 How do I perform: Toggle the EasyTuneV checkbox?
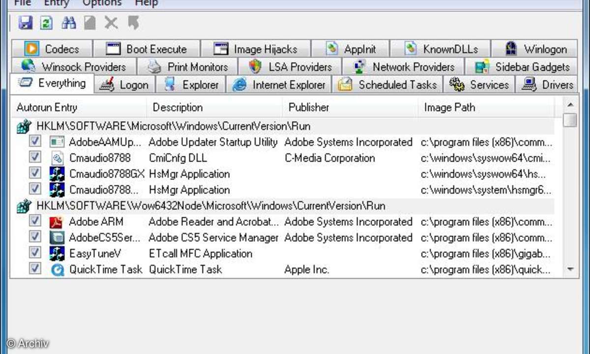point(35,253)
